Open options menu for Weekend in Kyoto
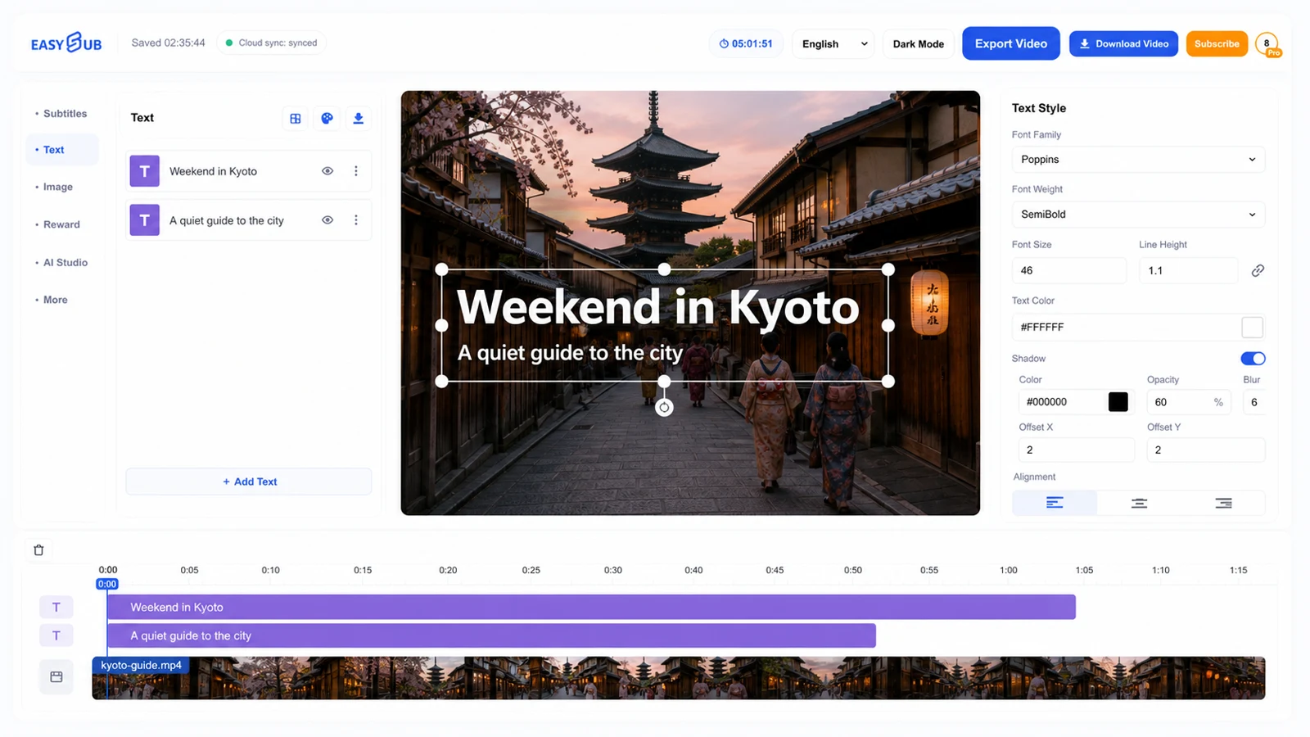Image resolution: width=1310 pixels, height=737 pixels. click(x=356, y=171)
